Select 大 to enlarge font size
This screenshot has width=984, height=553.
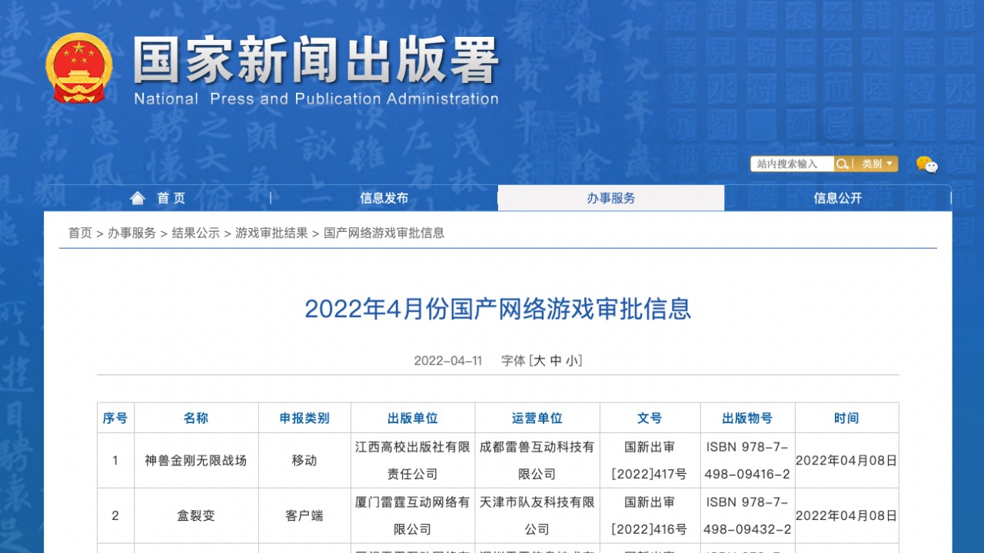(538, 360)
